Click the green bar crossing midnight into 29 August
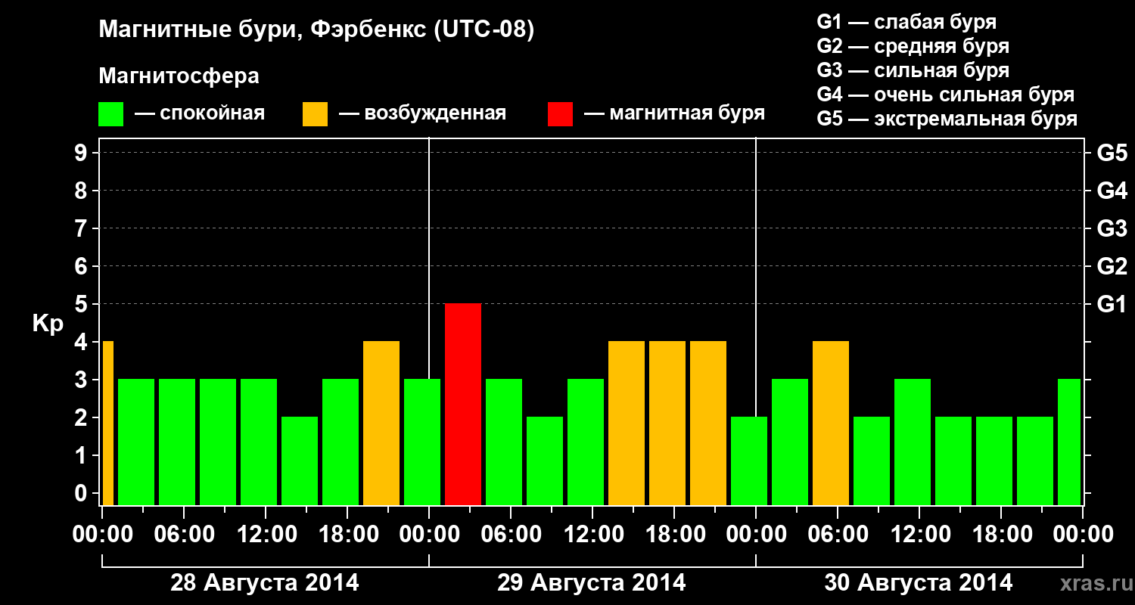Image resolution: width=1135 pixels, height=605 pixels. pos(422,442)
